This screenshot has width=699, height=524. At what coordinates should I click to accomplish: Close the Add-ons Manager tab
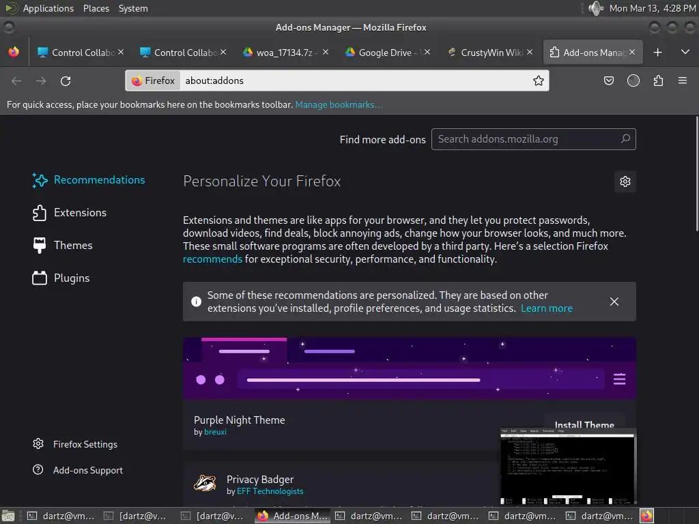tap(632, 52)
